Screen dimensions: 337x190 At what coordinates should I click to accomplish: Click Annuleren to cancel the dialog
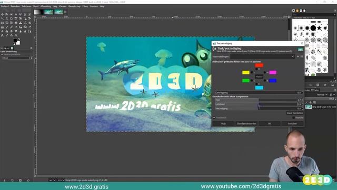click(x=293, y=123)
